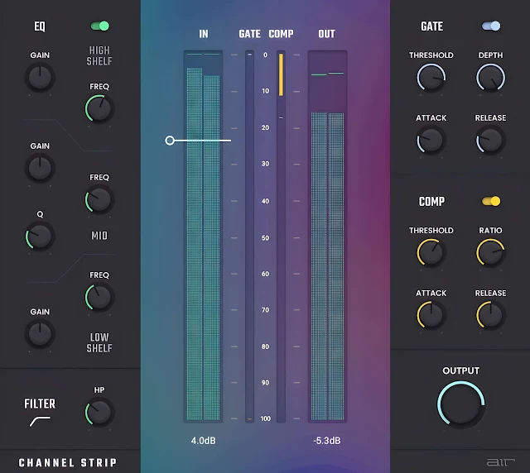Click the OUT level meter

[327, 236]
